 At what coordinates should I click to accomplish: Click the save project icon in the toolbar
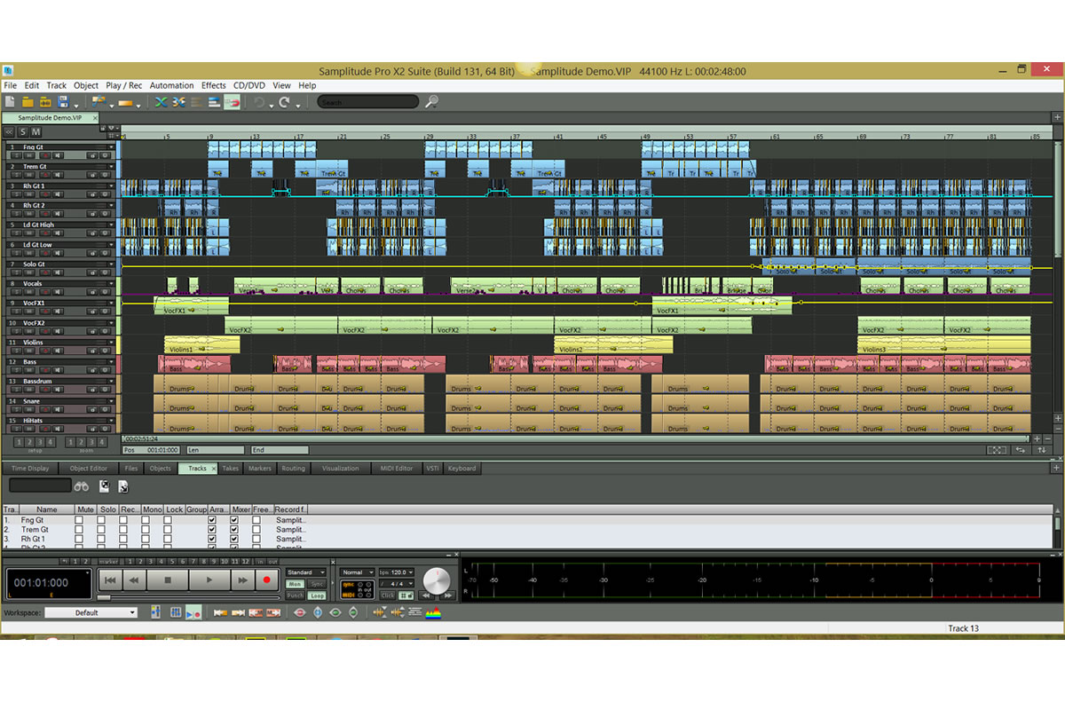[63, 103]
